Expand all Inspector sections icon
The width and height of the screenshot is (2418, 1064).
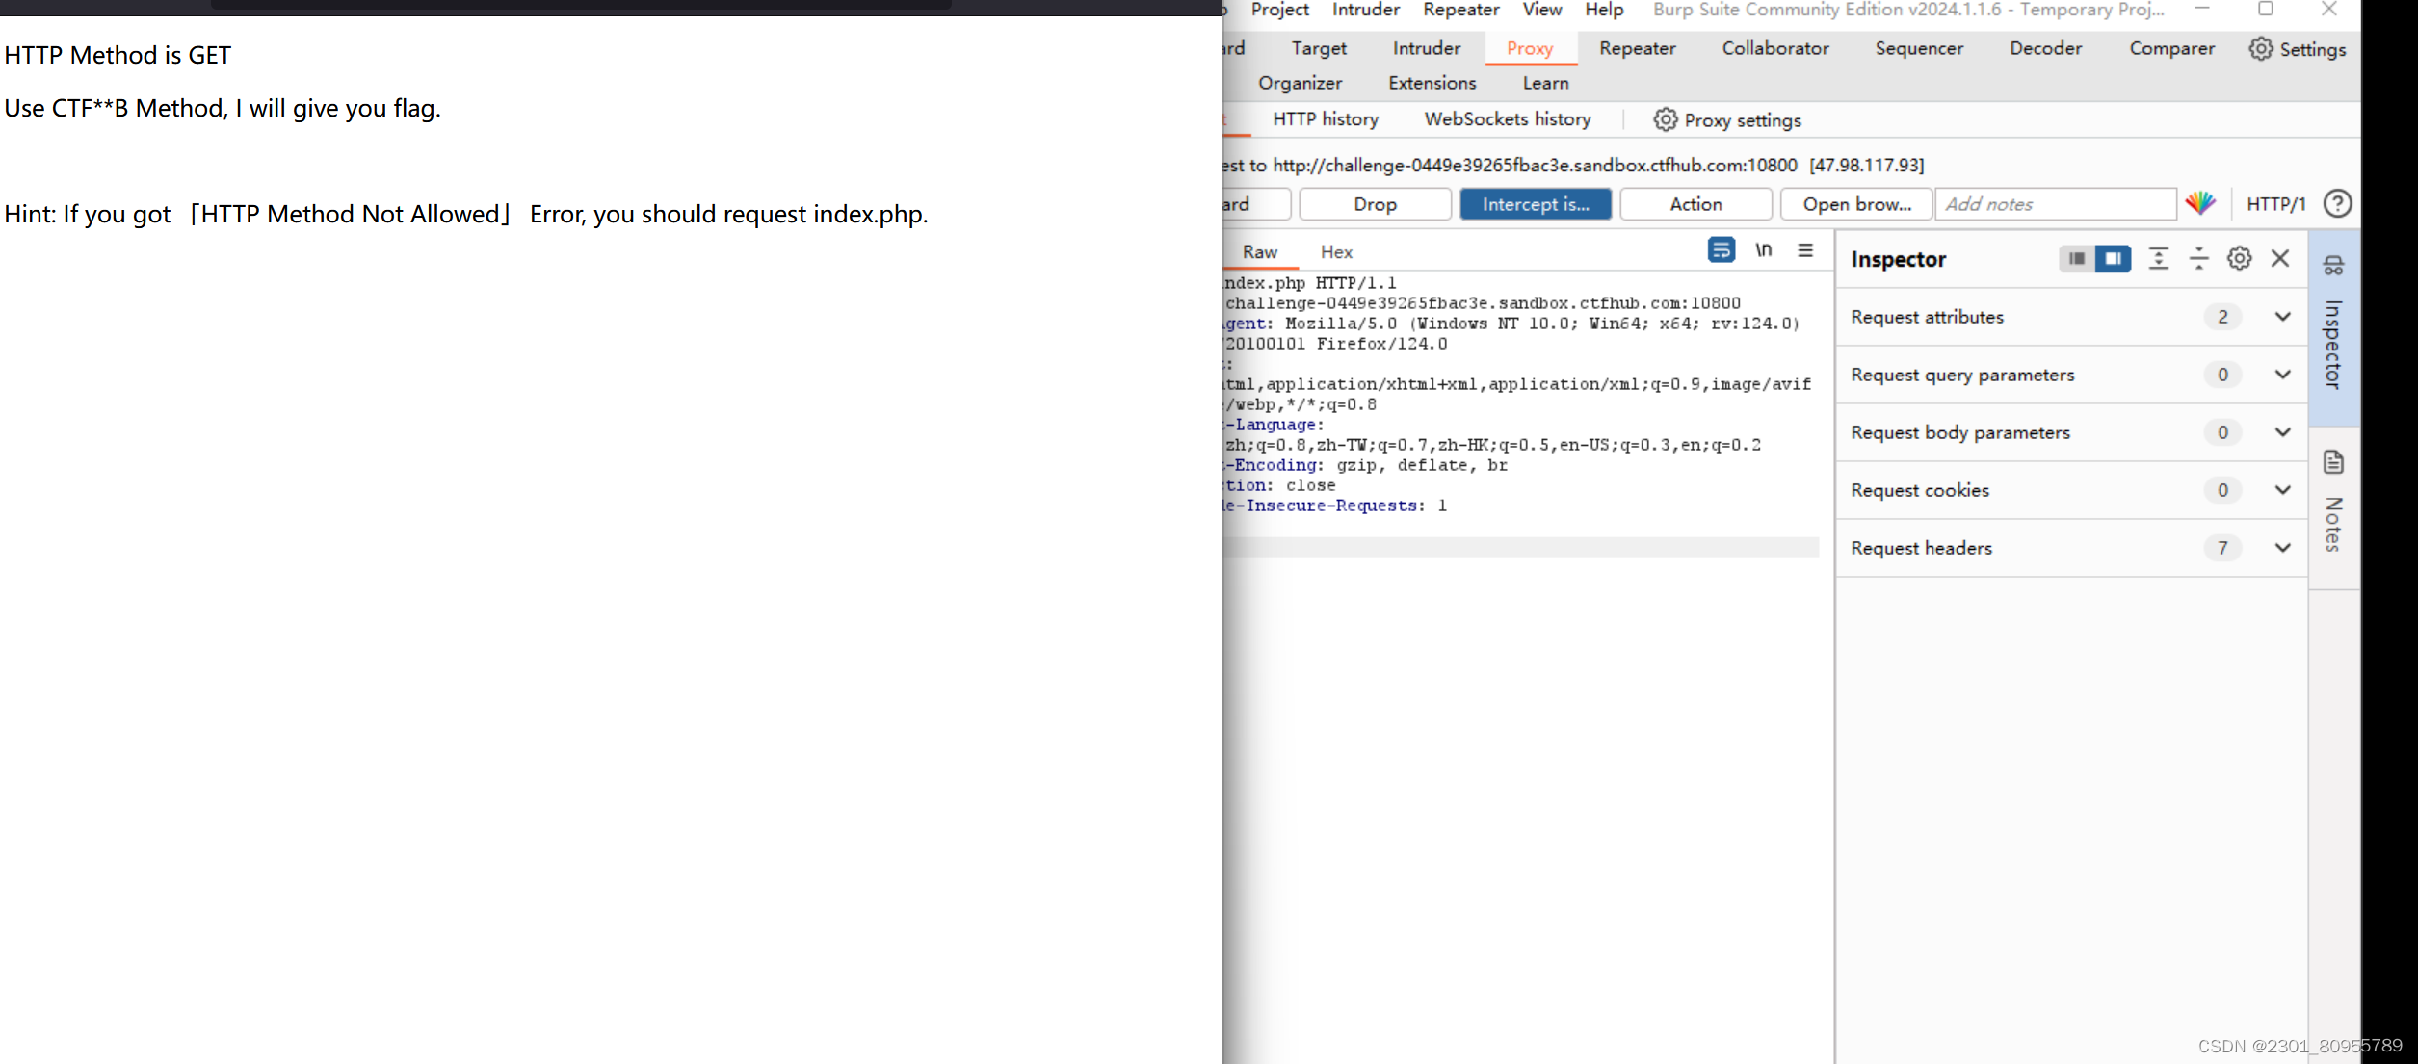[x=2159, y=258]
